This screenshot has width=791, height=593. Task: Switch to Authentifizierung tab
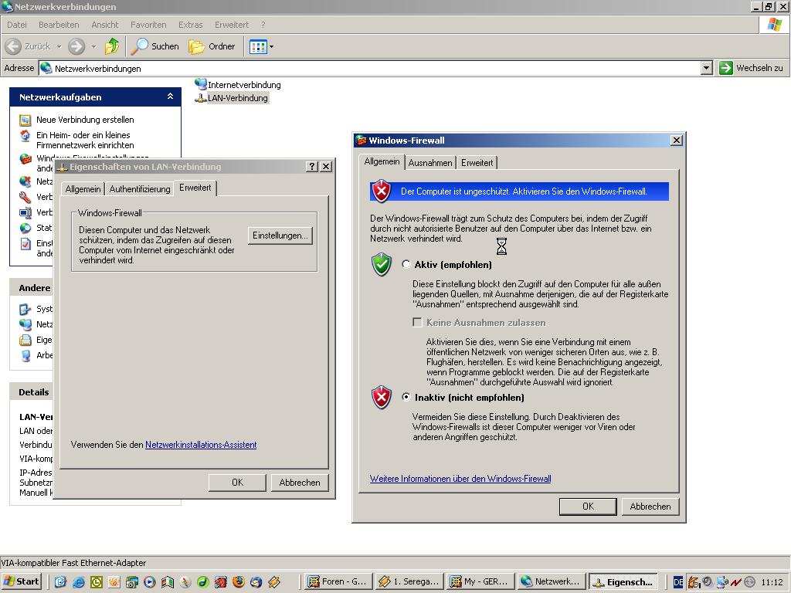(x=140, y=189)
